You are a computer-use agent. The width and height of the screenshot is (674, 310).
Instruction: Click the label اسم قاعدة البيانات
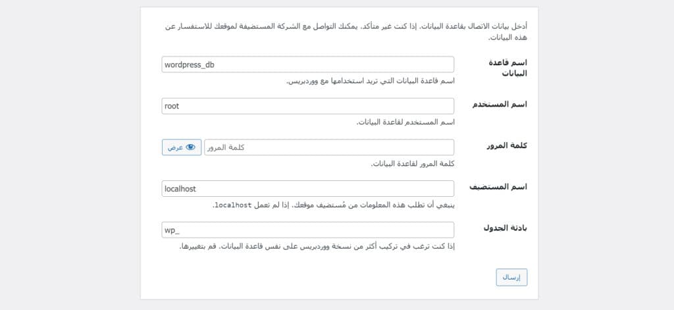point(508,68)
